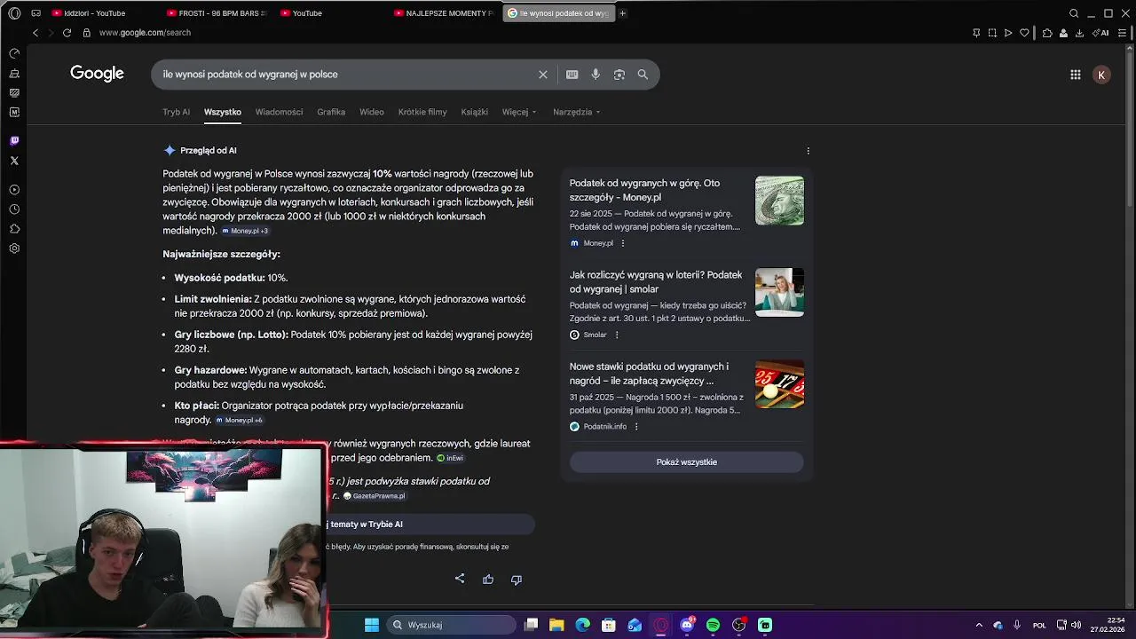The width and height of the screenshot is (1136, 639).
Task: Clear the Google search box text
Action: tap(543, 75)
